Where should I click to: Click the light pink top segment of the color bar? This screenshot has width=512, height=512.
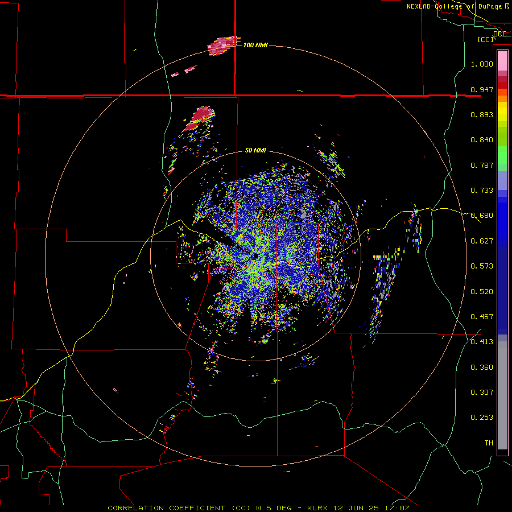click(x=502, y=60)
